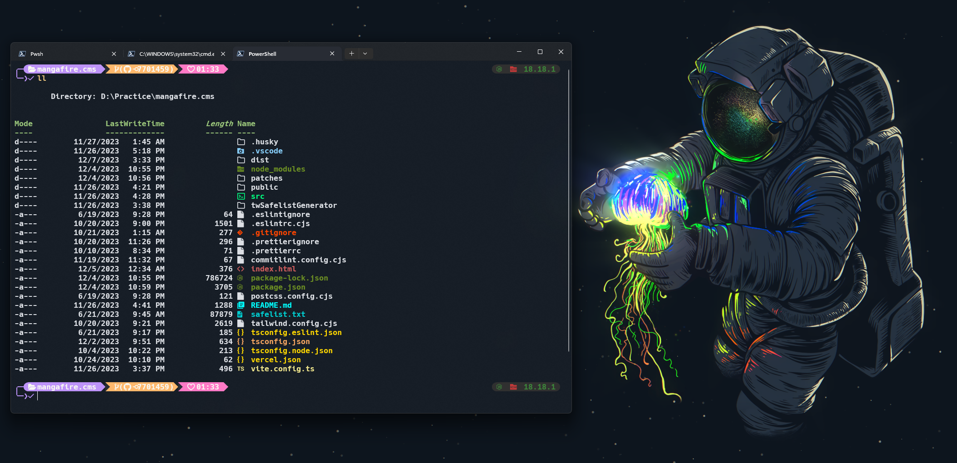This screenshot has height=463, width=957.
Task: Click the Directory path D:\Practice\mangafire.cms
Action: coord(157,97)
